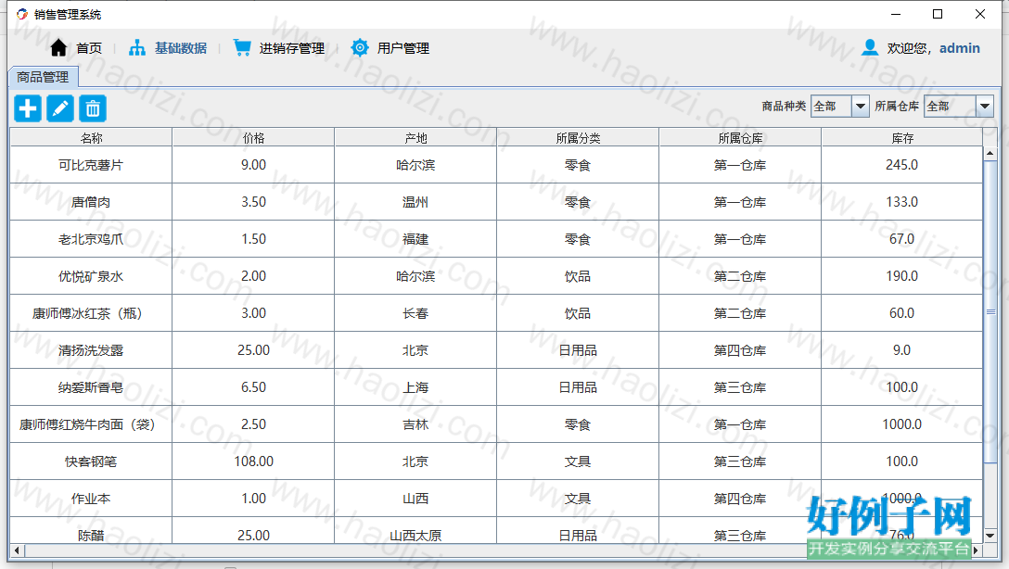1009x569 pixels.
Task: Sort by the 所属分类 column header
Action: (578, 137)
